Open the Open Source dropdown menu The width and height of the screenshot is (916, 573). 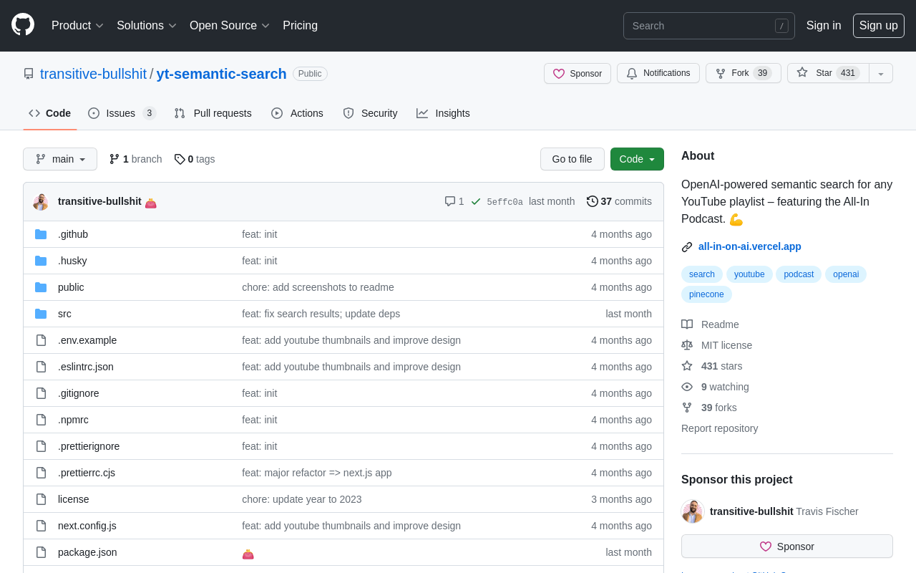pos(230,26)
